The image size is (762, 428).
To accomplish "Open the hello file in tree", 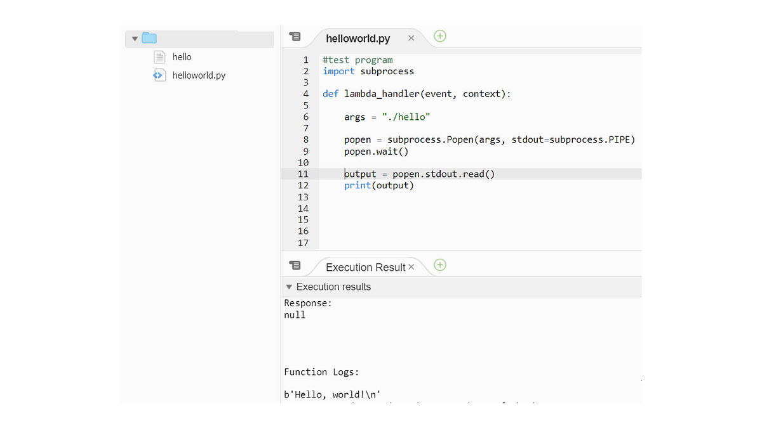I will pos(182,57).
